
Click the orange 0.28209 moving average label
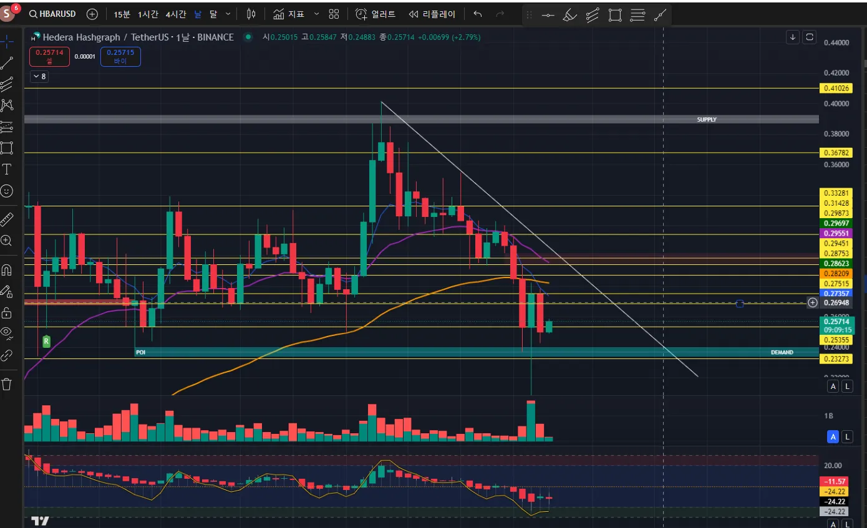click(x=836, y=273)
